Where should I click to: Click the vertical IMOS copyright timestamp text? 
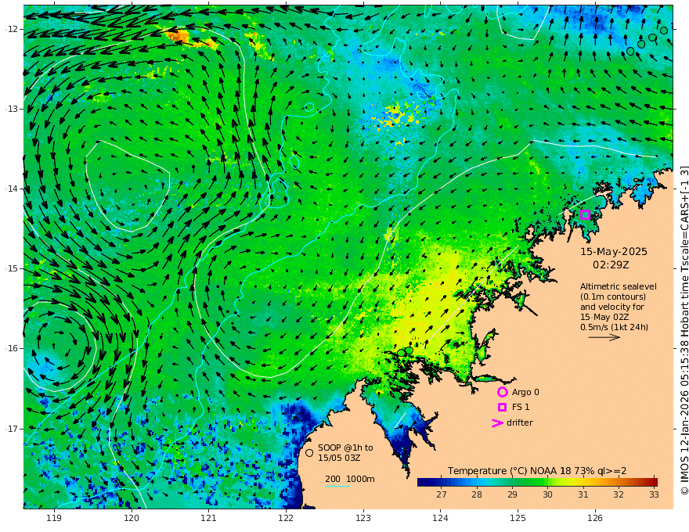684,330
